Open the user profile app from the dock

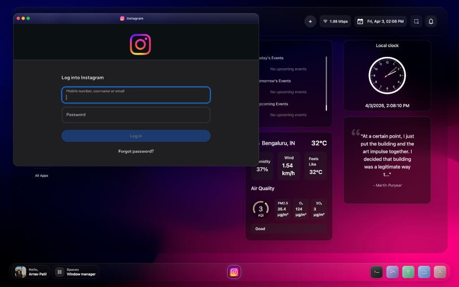click(x=440, y=272)
